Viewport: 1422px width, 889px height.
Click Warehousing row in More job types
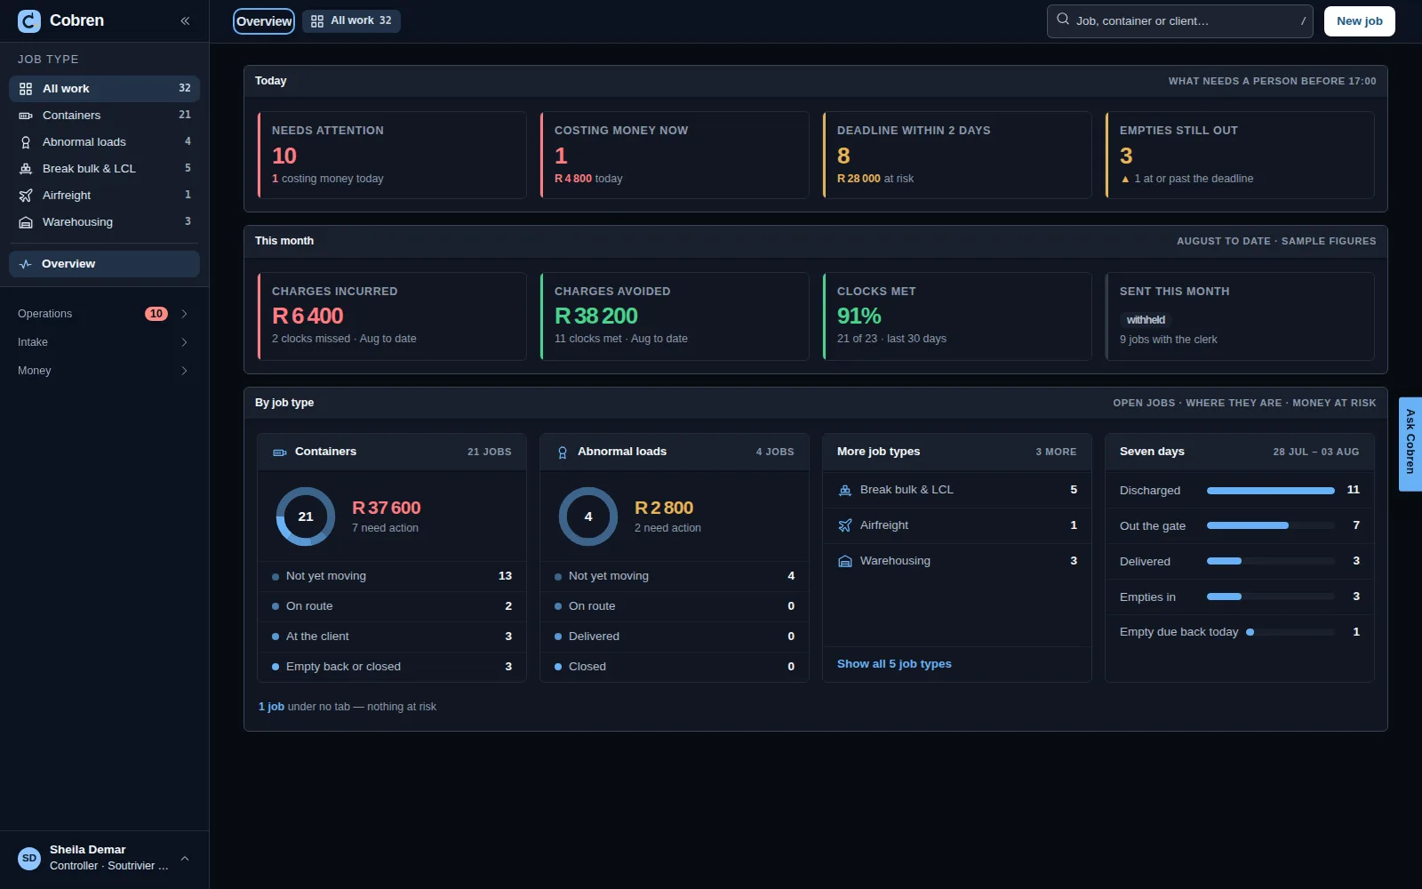coord(957,561)
